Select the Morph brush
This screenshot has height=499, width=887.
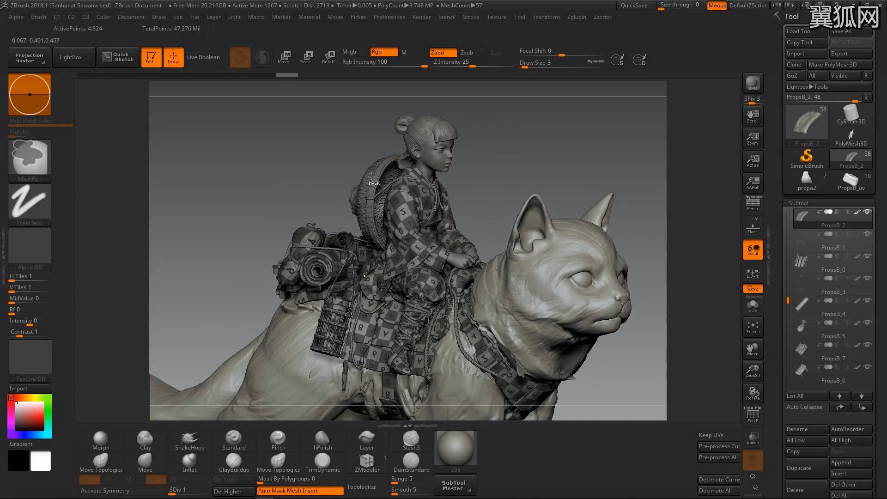click(x=101, y=441)
